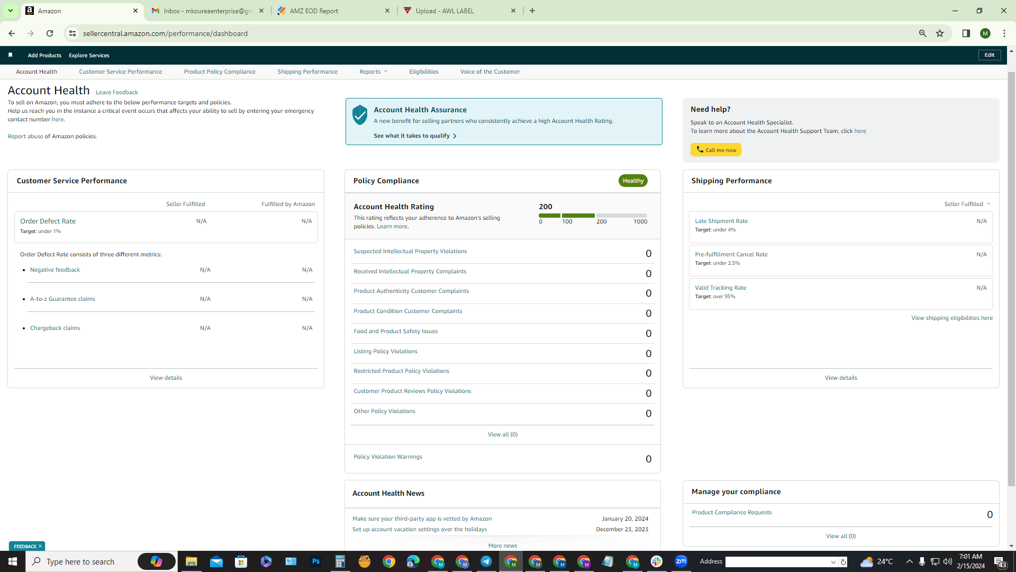Click the Account Health Rating progress bar
The height and width of the screenshot is (572, 1016).
pos(593,216)
